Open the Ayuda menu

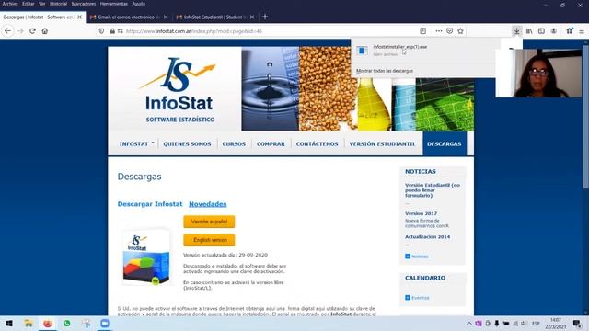point(139,4)
